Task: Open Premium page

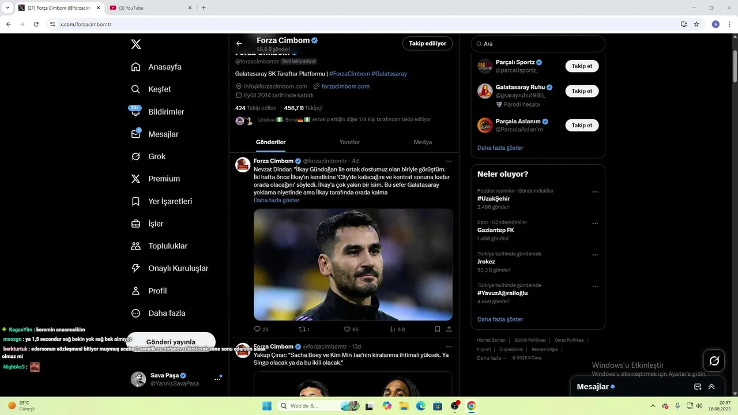Action: click(x=156, y=179)
